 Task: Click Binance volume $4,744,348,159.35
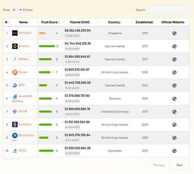pos(78,43)
